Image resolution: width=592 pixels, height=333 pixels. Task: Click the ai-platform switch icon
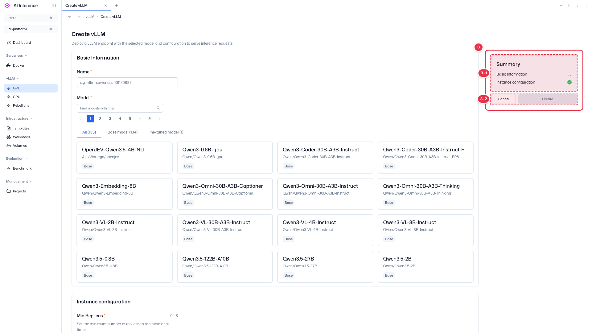click(51, 29)
